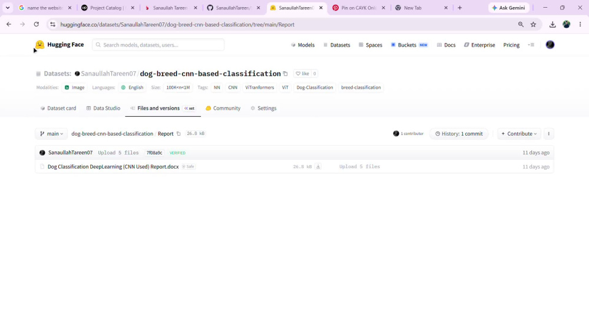Open browser downloads icon
Image resolution: width=589 pixels, height=332 pixels.
pyautogui.click(x=552, y=24)
